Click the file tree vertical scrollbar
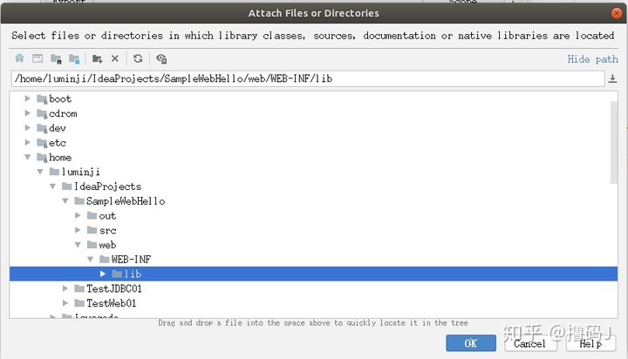 [613, 143]
